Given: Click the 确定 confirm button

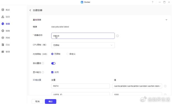Looking at the screenshot, I should pos(51,101).
